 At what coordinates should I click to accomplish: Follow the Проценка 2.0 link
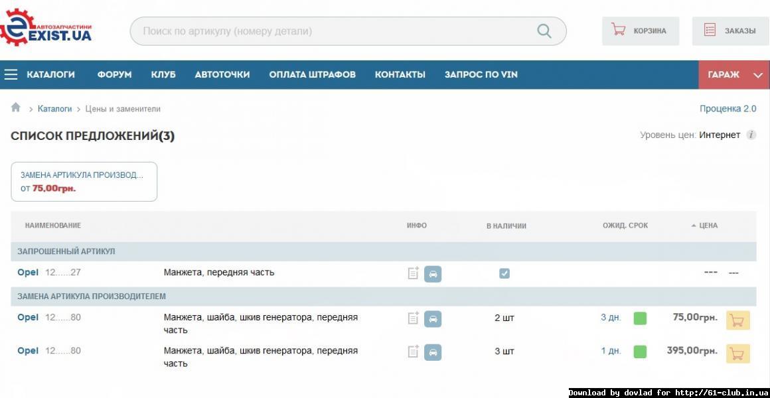click(x=728, y=109)
